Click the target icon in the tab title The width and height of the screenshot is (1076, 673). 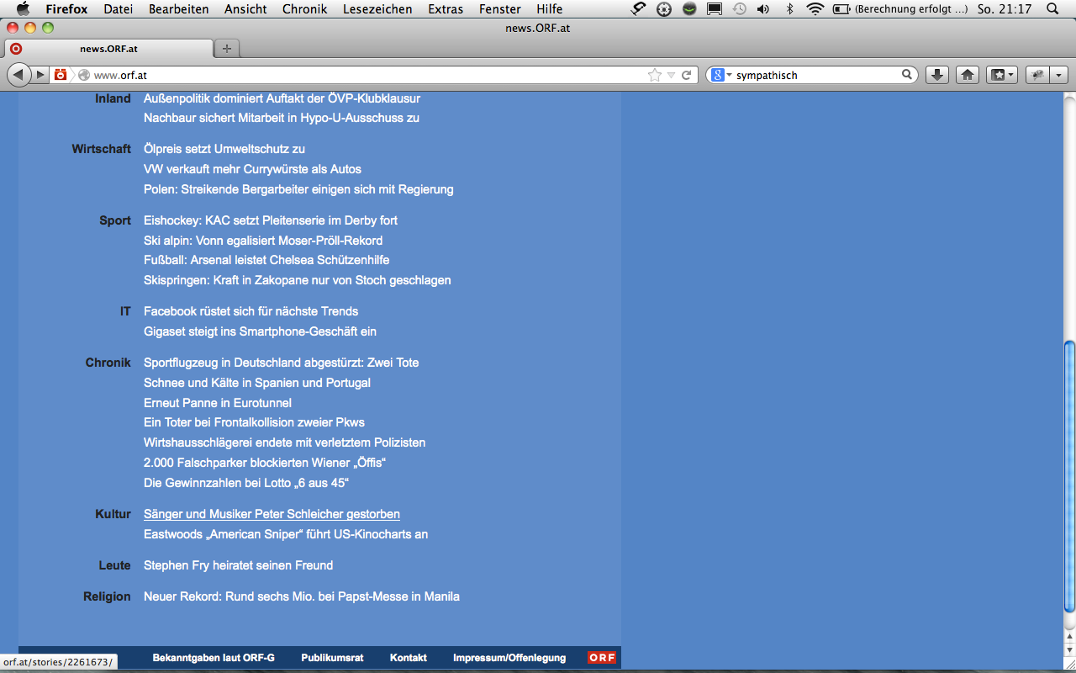click(x=16, y=48)
